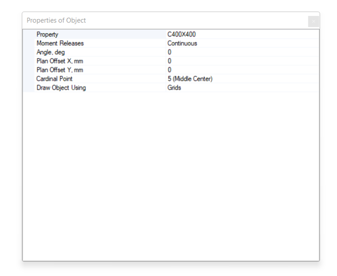Click the Properties of Object title text
Screen dimensions: 337x276
click(x=56, y=20)
